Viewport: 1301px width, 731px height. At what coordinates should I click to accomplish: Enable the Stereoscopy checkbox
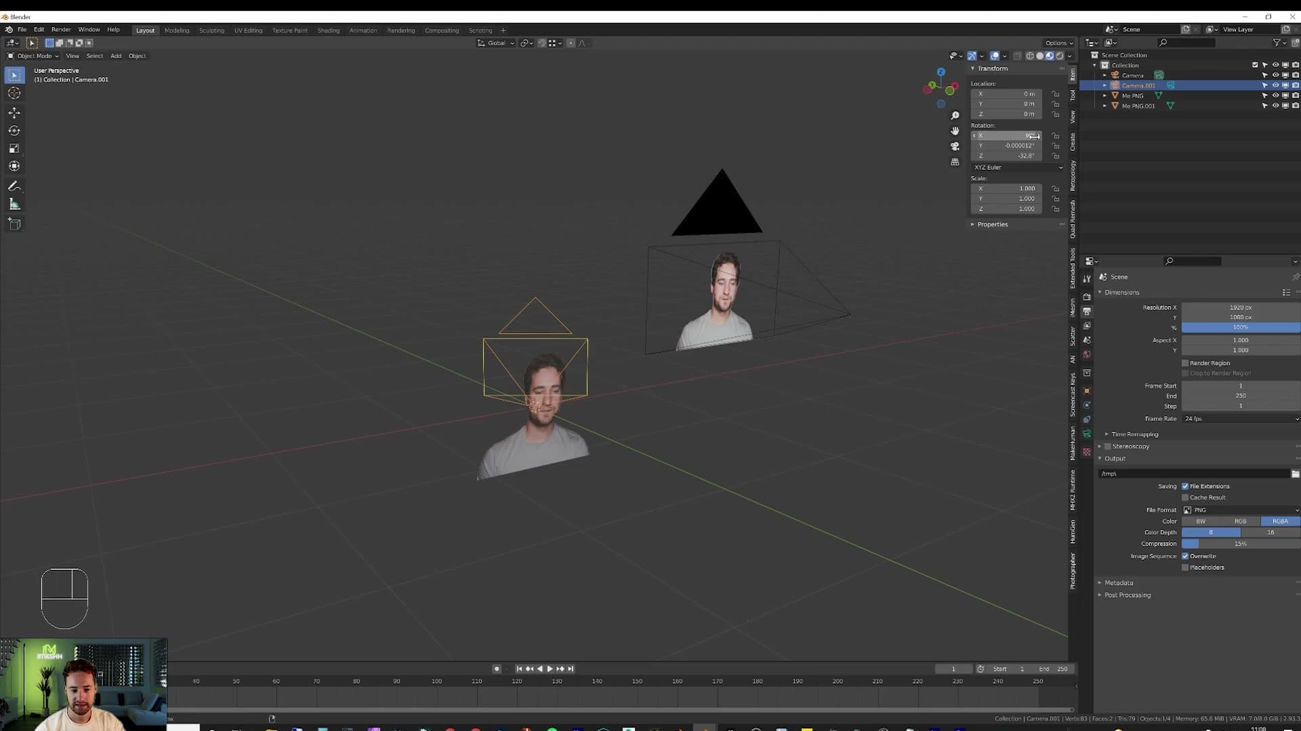[x=1108, y=447]
